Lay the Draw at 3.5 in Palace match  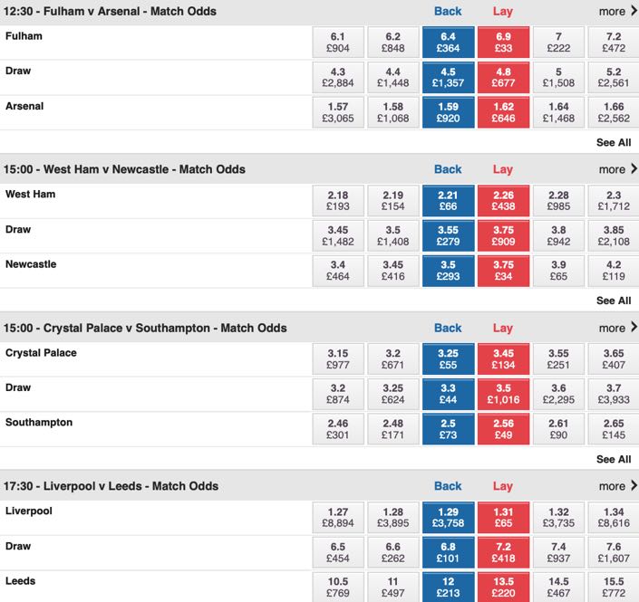[x=503, y=394]
